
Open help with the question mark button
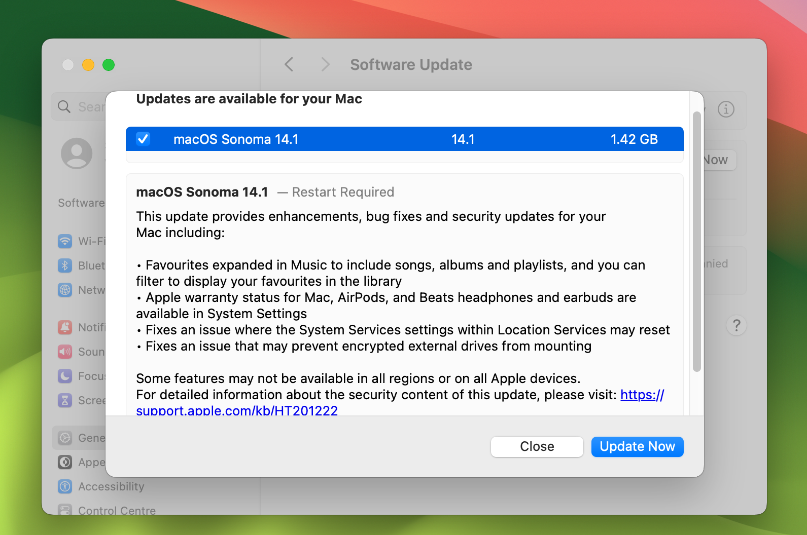click(x=736, y=325)
